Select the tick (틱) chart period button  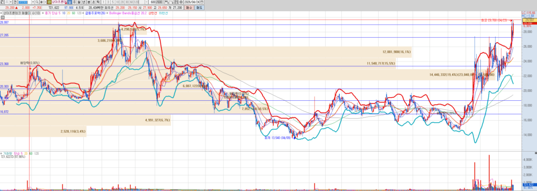click(x=98, y=2)
